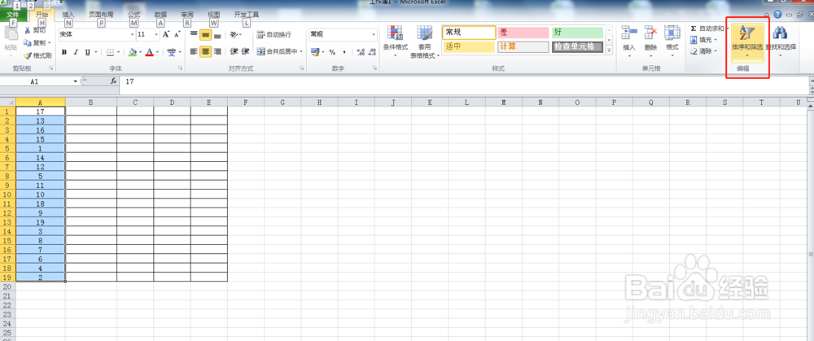This screenshot has height=341, width=814.
Task: Click the decrease decimal places icon
Action: tap(372, 52)
